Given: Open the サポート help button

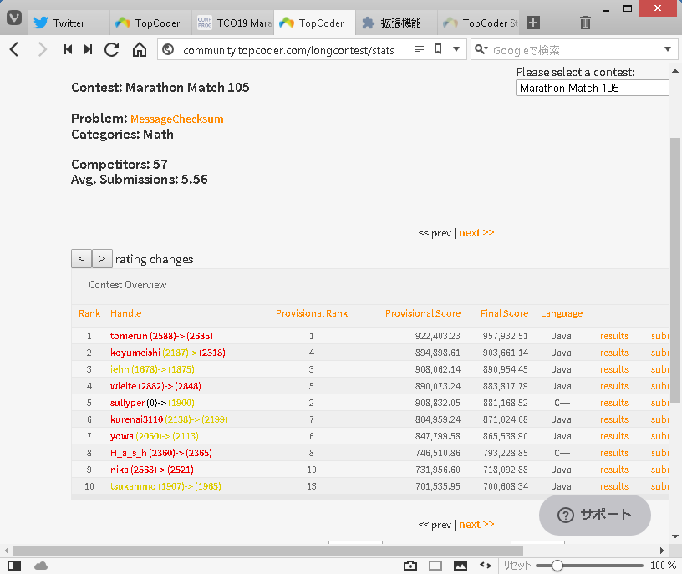Looking at the screenshot, I should (x=594, y=515).
